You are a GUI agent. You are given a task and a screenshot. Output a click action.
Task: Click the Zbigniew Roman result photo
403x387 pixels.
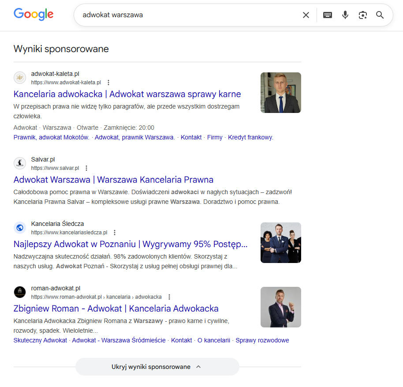[281, 307]
